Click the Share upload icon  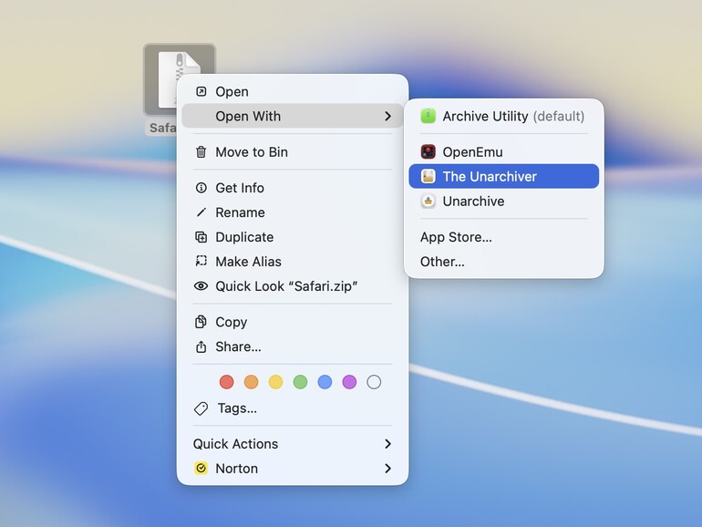(201, 346)
